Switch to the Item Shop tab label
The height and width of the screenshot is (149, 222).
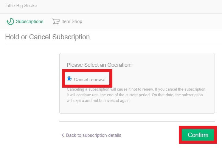72,21
